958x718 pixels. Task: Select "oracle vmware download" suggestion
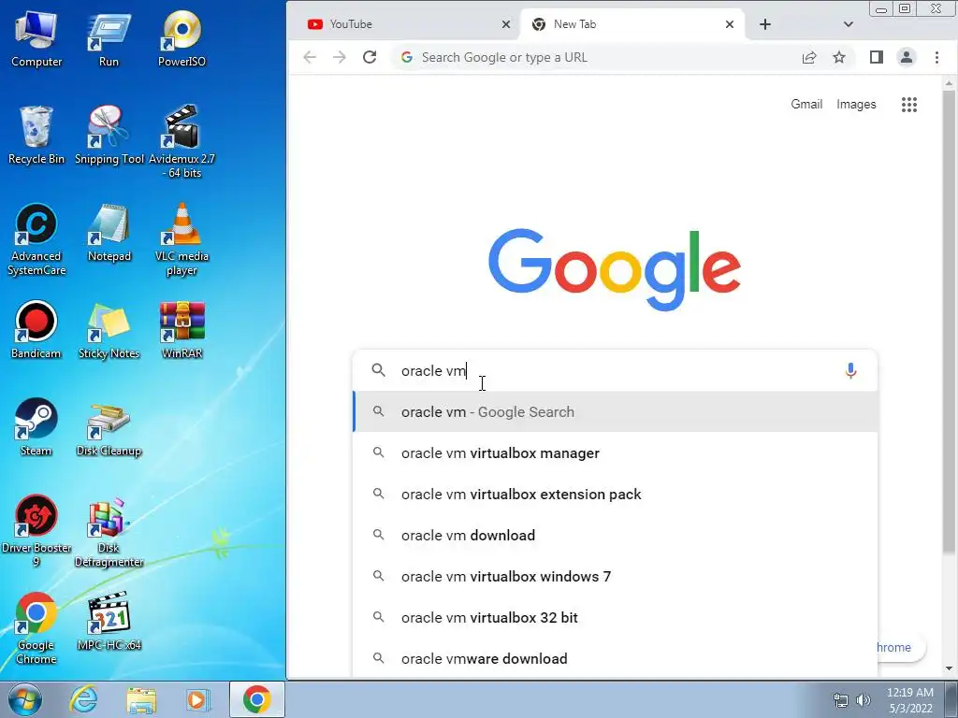(616, 659)
